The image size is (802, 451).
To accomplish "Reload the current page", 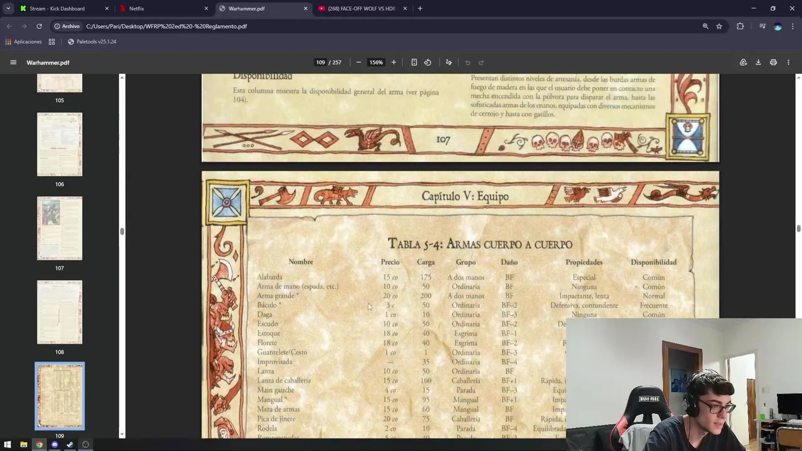I will [39, 26].
